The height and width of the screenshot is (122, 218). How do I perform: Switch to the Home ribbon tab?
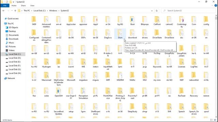pyautogui.click(x=14, y=5)
